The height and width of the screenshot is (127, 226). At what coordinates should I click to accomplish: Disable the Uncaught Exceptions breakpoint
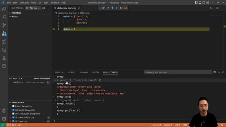click(13, 110)
